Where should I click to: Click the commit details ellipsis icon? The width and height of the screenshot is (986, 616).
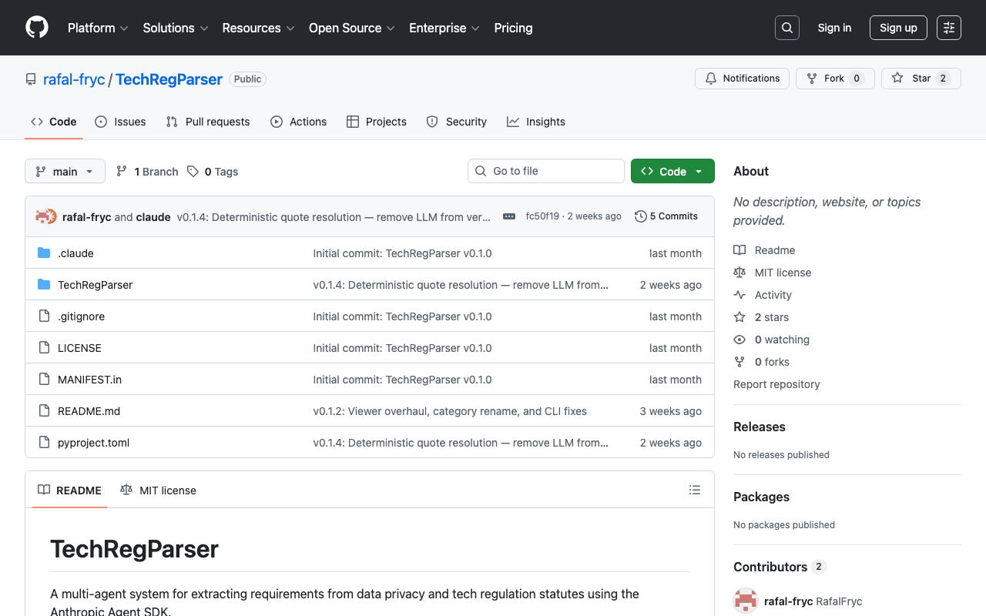509,216
